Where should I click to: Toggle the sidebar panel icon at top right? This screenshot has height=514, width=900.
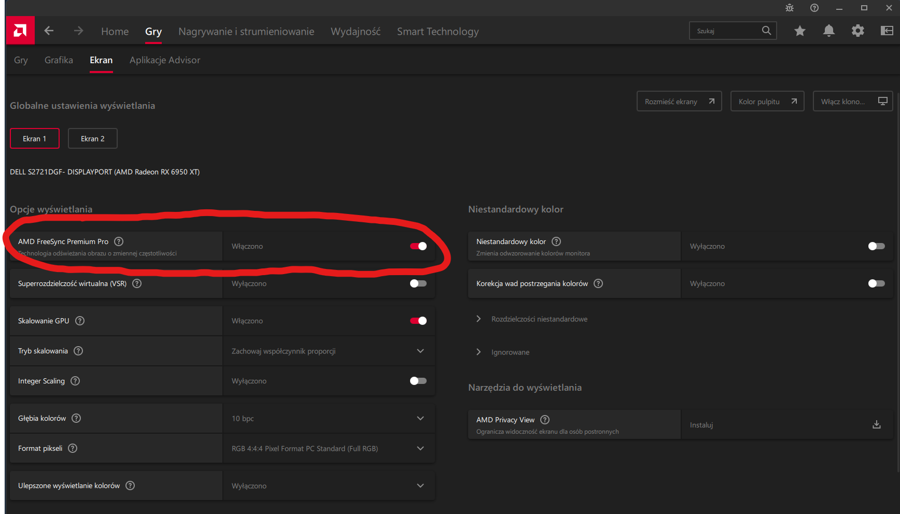(x=887, y=31)
